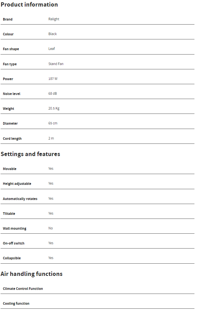Click the Settings and features heading

(x=30, y=154)
